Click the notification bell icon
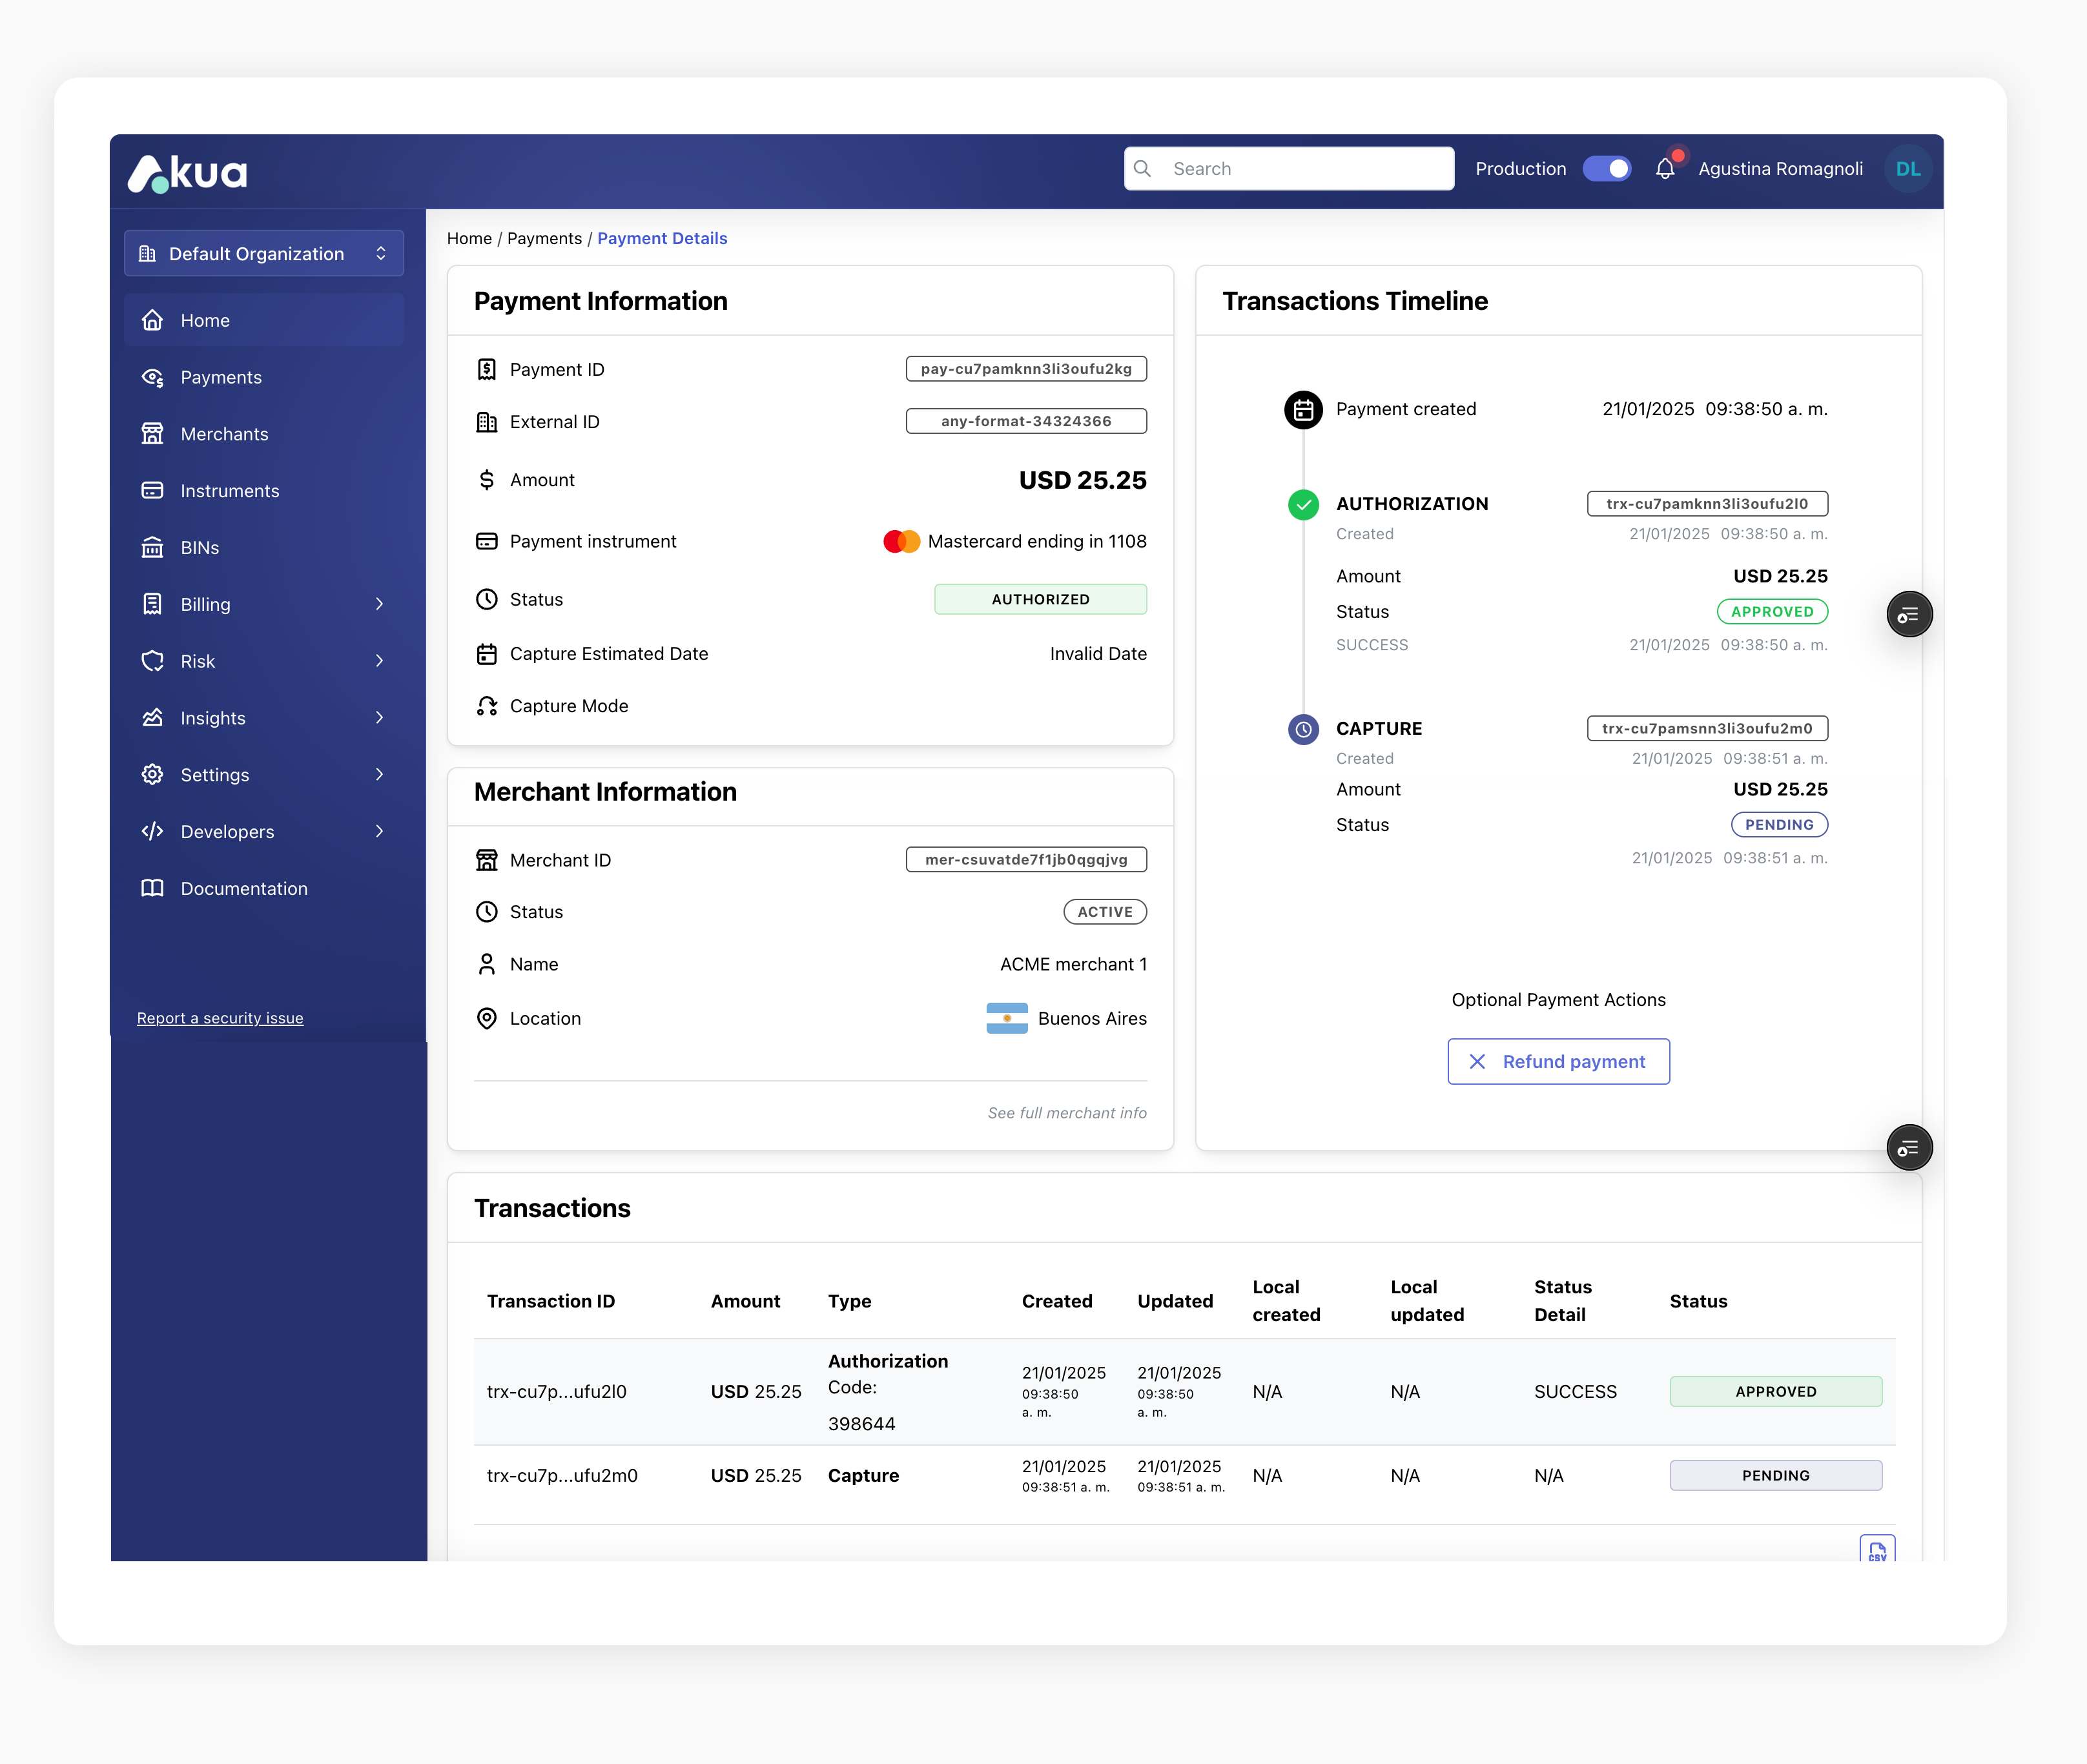The height and width of the screenshot is (1764, 2087). tap(1665, 169)
